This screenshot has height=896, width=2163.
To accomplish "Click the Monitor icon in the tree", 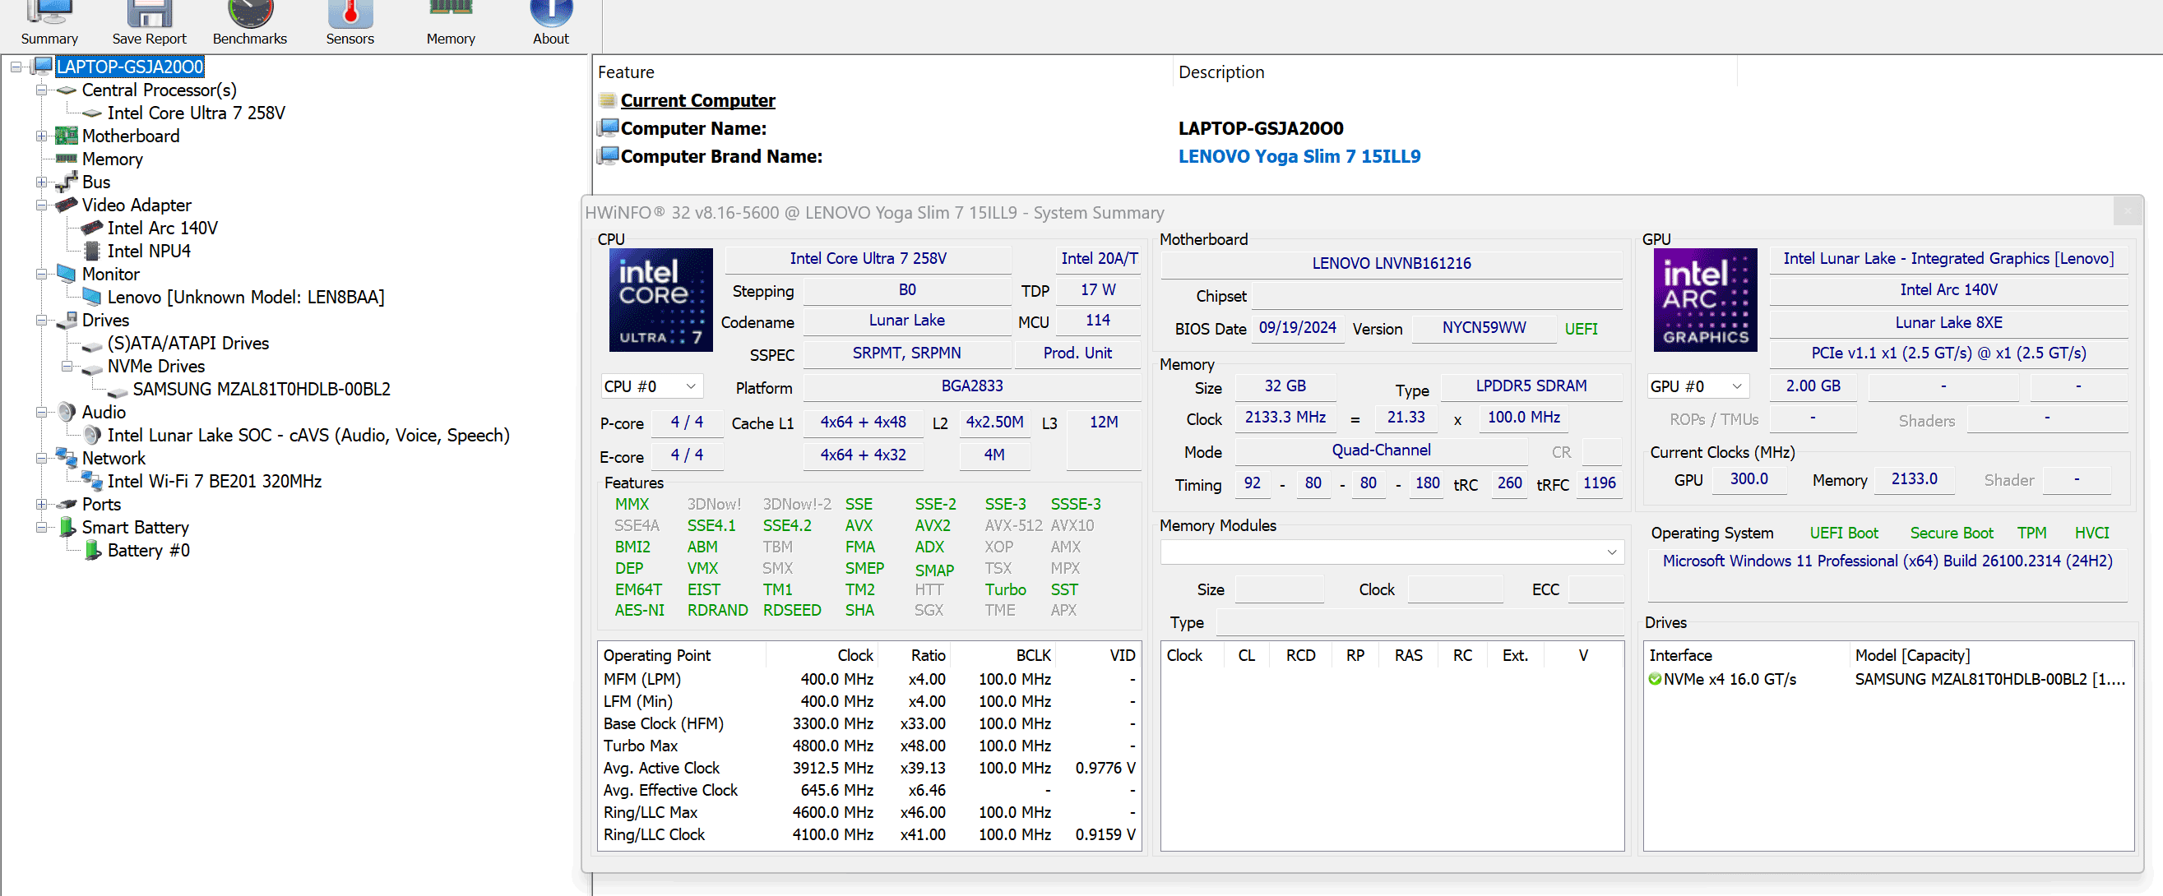I will click(x=67, y=274).
